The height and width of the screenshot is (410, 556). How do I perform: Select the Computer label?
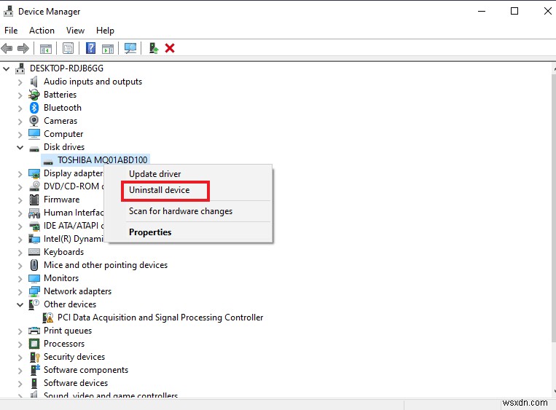click(63, 134)
